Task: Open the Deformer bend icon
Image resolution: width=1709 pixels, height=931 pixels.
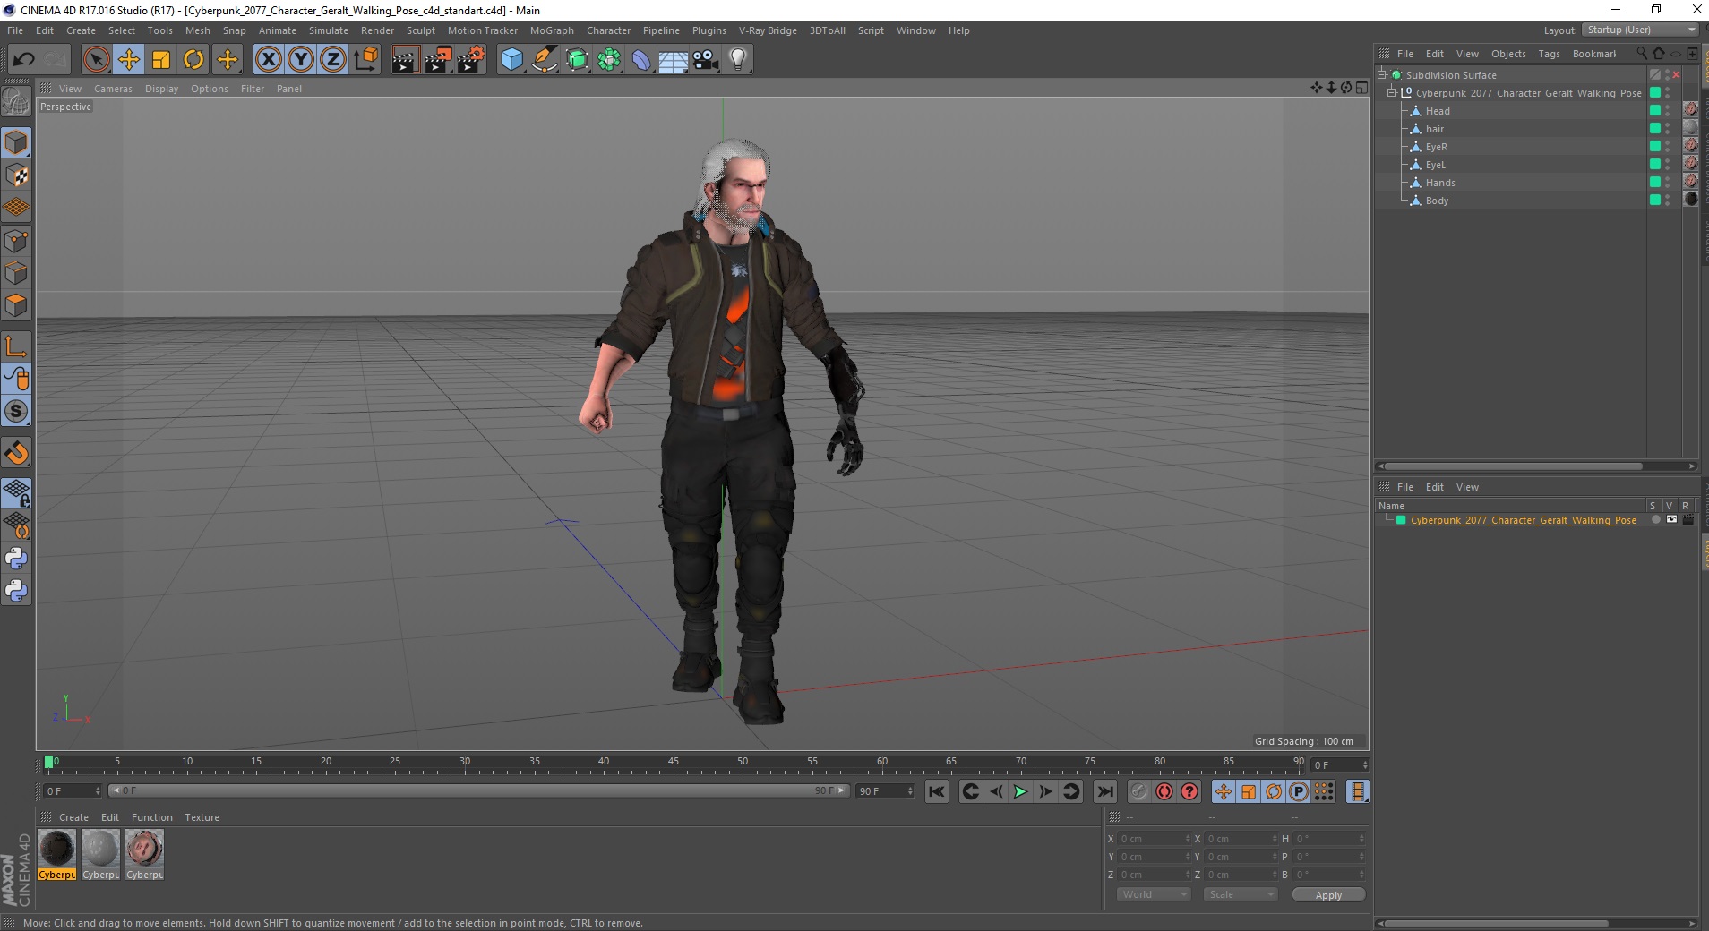Action: pyautogui.click(x=641, y=60)
